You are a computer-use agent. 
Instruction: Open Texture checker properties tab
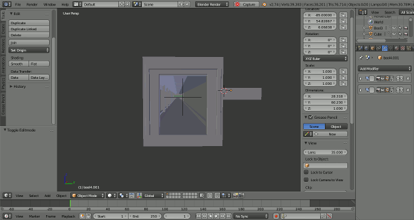(x=403, y=48)
